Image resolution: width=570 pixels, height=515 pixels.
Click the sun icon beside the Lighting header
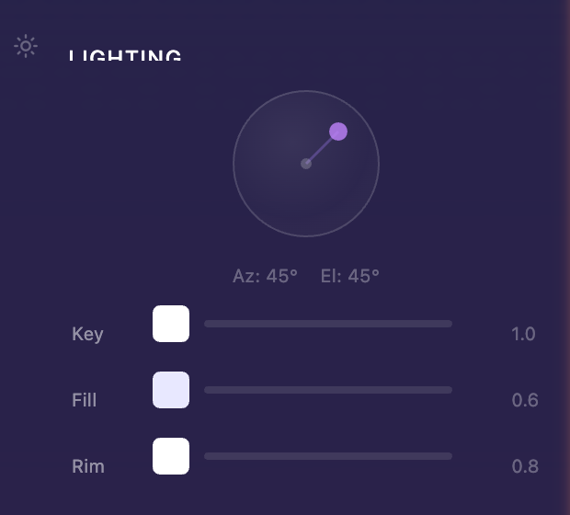click(26, 46)
